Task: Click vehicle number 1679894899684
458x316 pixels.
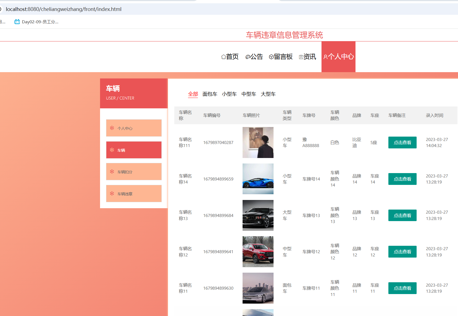Action: point(218,216)
